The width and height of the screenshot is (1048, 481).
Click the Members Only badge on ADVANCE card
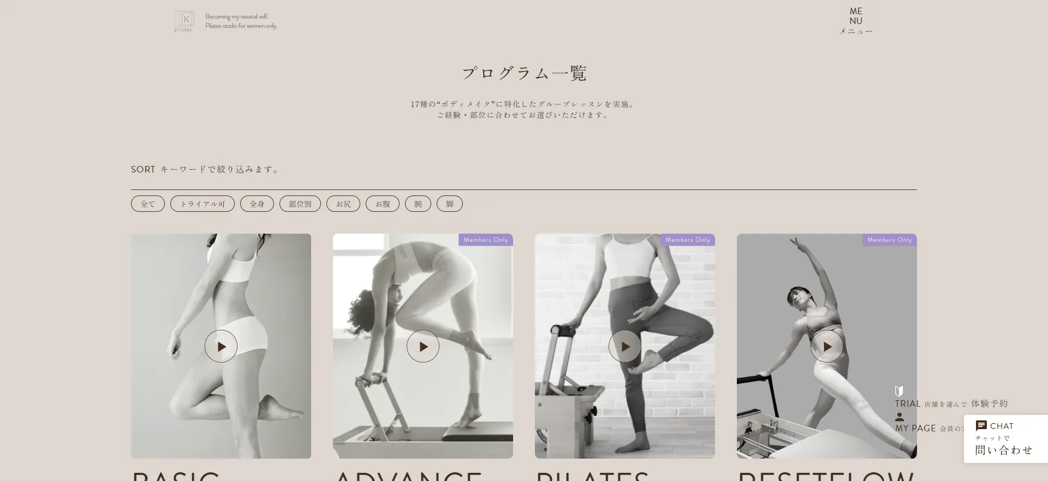(x=486, y=240)
